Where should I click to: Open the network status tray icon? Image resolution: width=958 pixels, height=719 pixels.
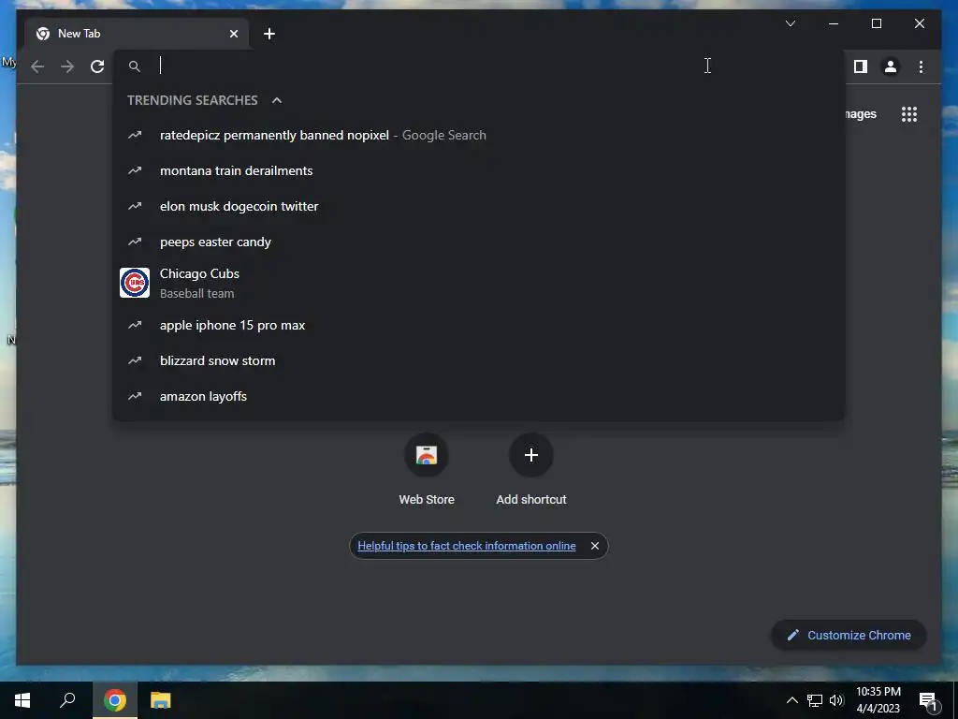(x=815, y=700)
